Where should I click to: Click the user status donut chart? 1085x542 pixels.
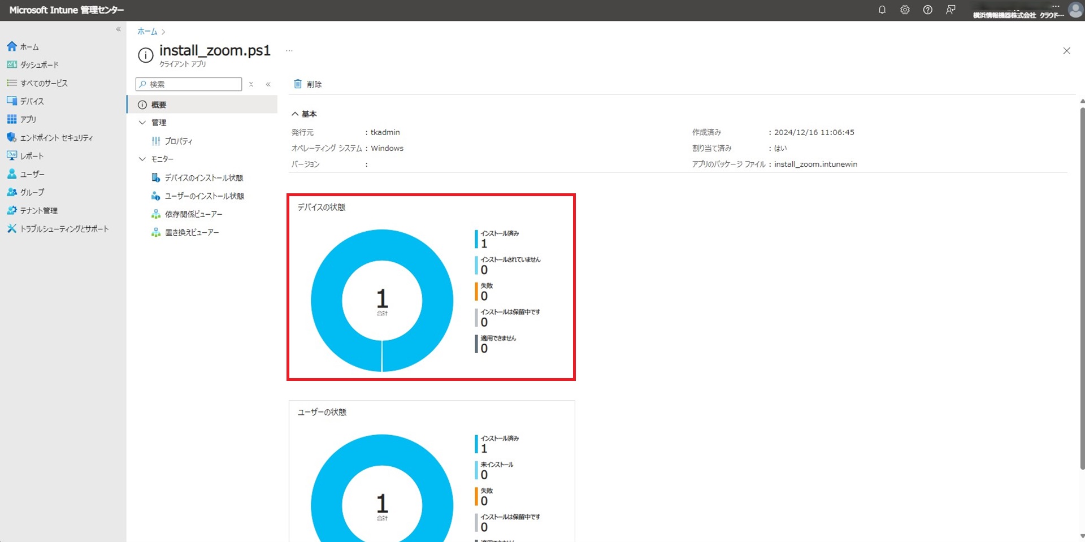tap(382, 488)
